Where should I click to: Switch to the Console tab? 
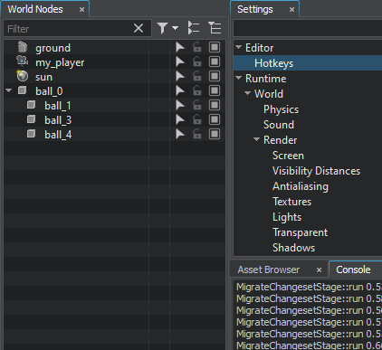point(353,270)
